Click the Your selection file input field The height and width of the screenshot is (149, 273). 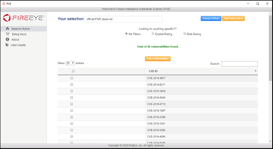(123, 19)
